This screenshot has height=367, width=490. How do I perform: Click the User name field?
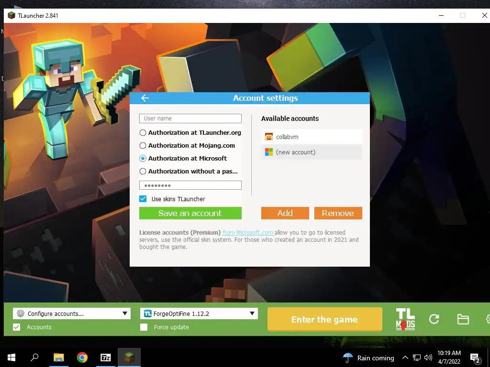190,119
